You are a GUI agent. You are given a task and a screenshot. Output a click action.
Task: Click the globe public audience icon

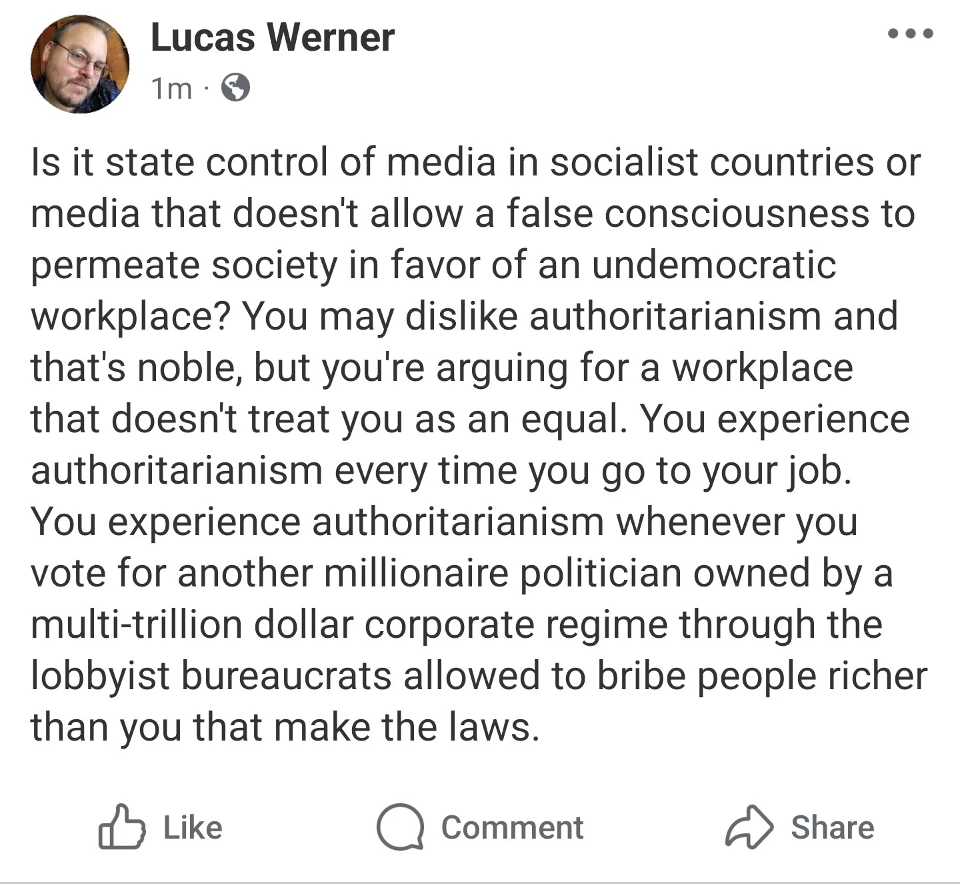tap(235, 87)
